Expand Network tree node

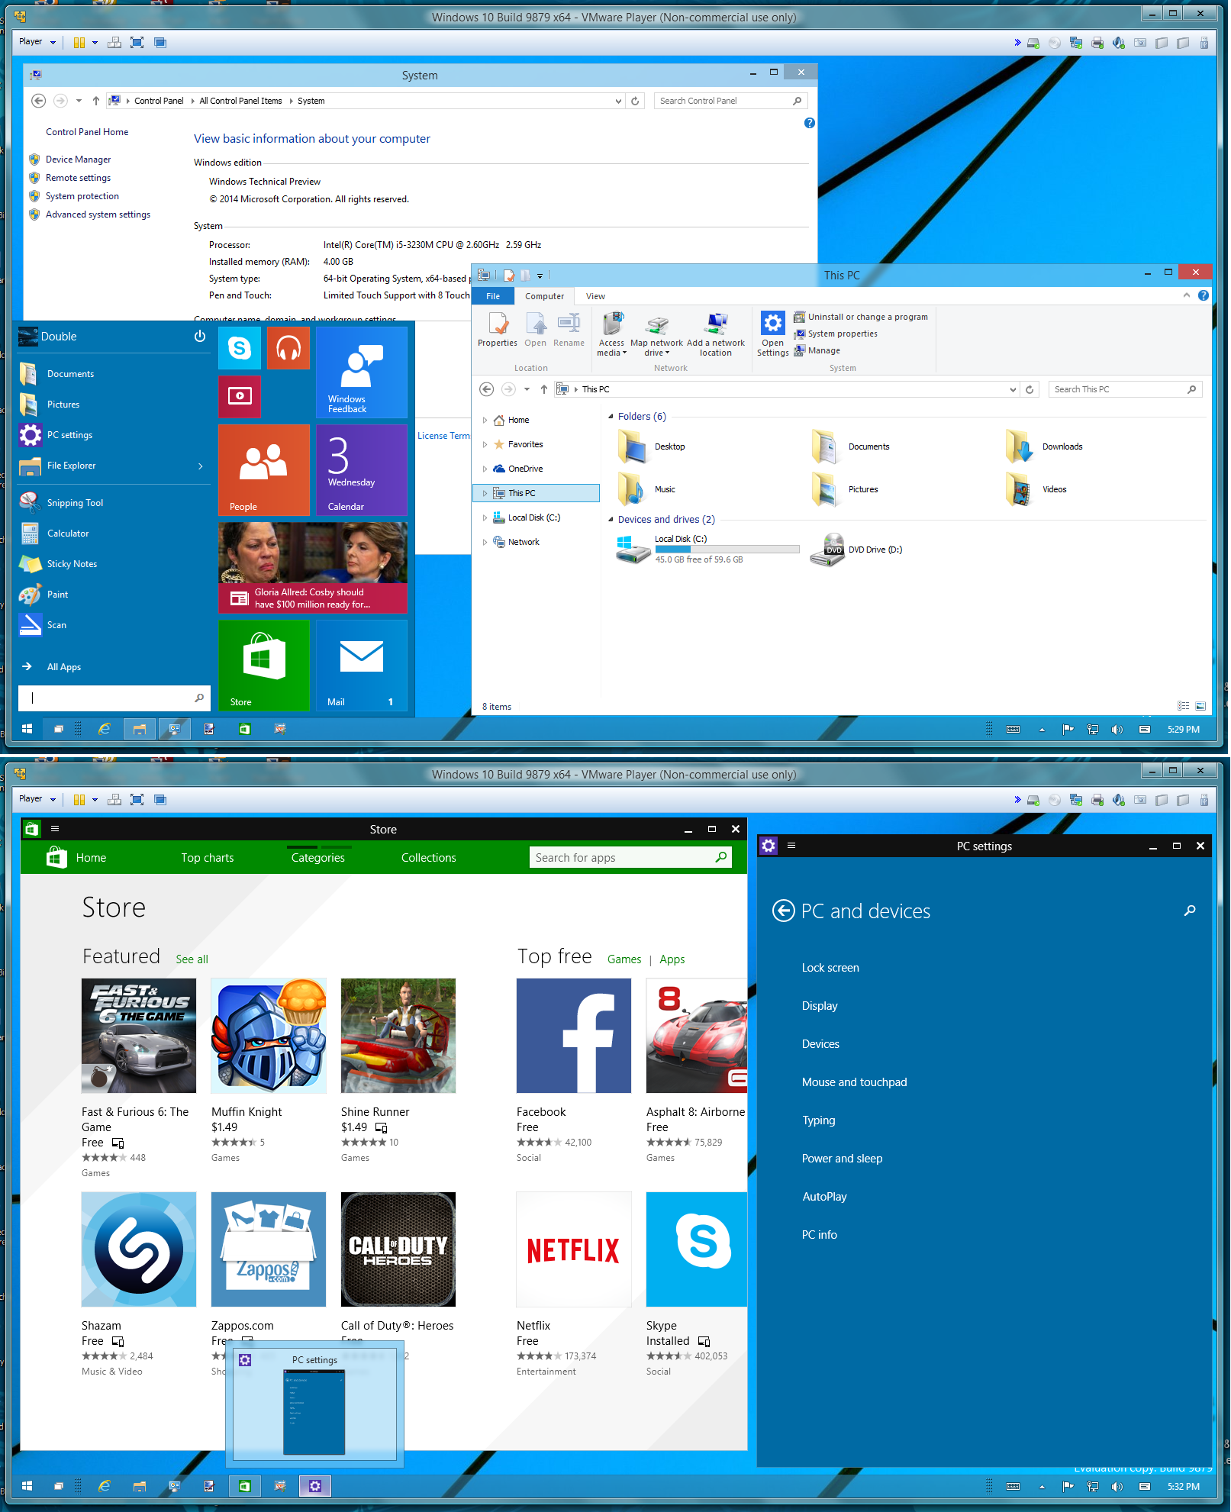(x=485, y=542)
